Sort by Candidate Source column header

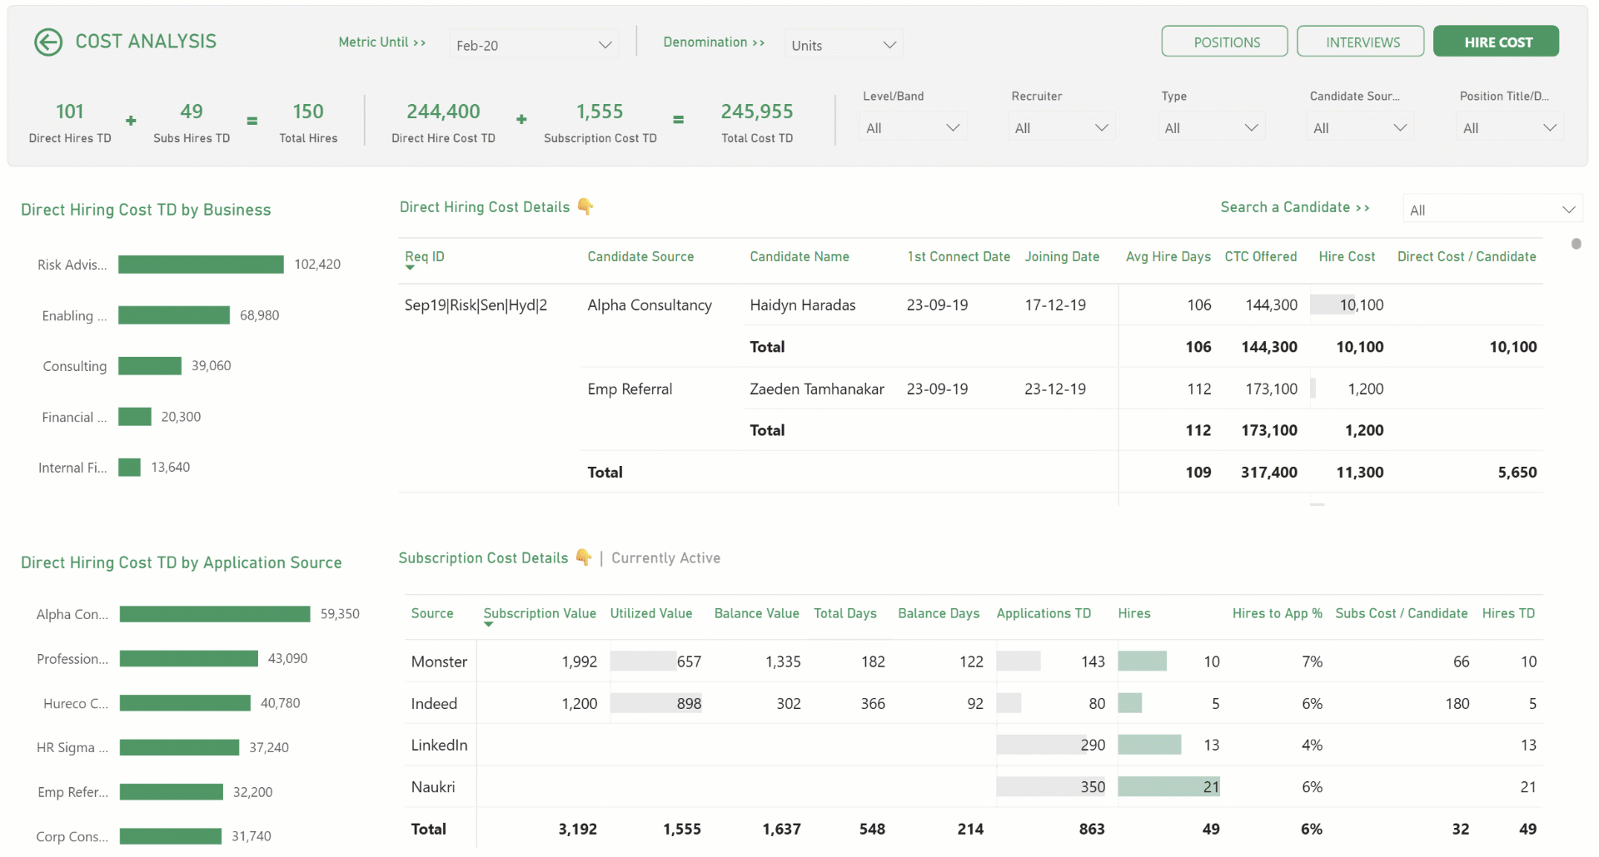coord(640,256)
